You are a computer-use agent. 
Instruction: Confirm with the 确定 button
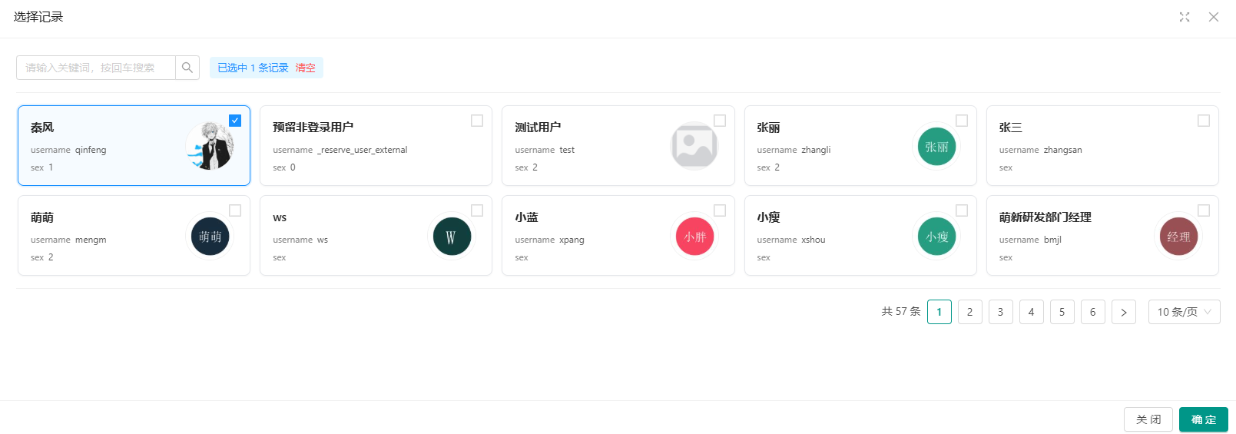[1204, 419]
